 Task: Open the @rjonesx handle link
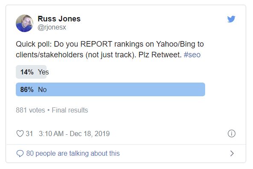52,27
